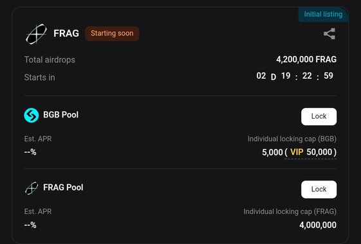The height and width of the screenshot is (244, 361).
Task: Open the VIP 50,000 locking cap tooltip
Action: click(311, 152)
